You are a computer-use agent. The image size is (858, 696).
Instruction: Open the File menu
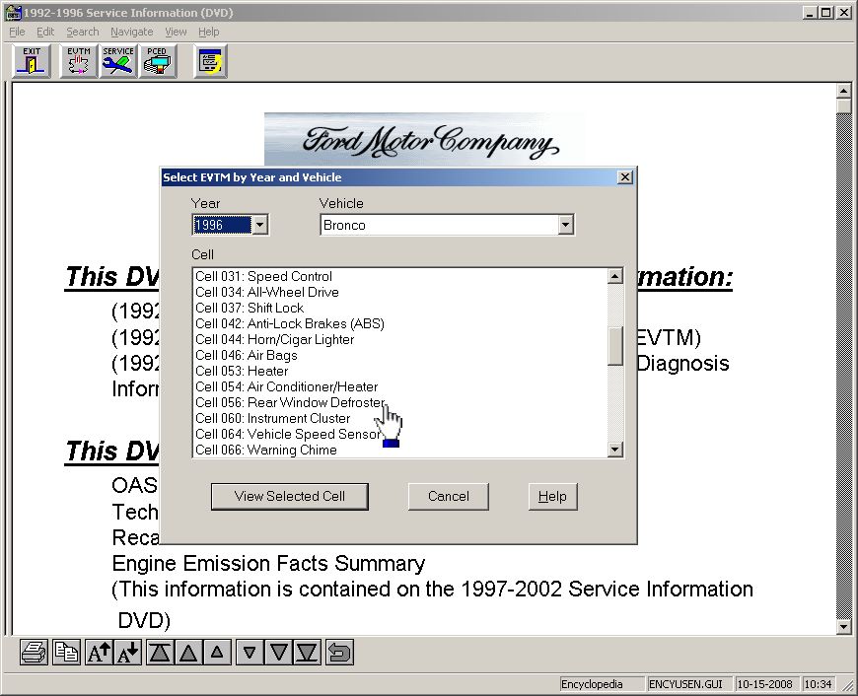click(x=17, y=32)
